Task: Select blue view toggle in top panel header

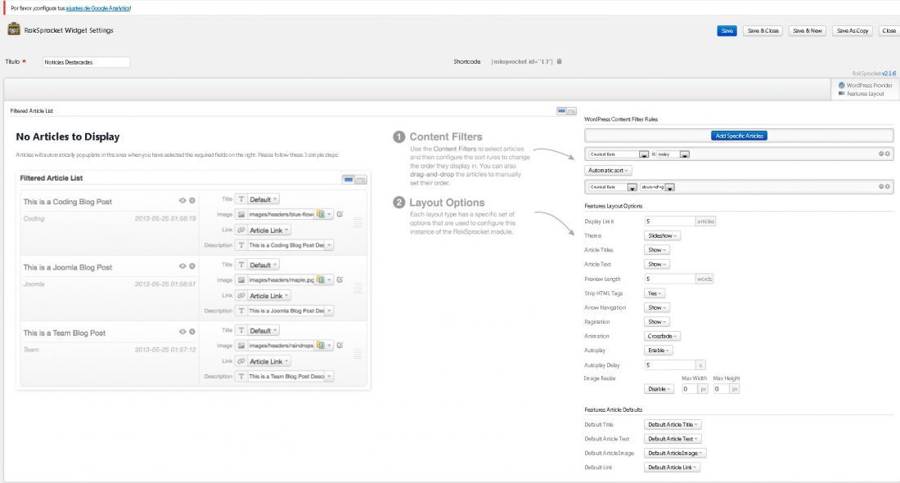Action: pos(561,110)
